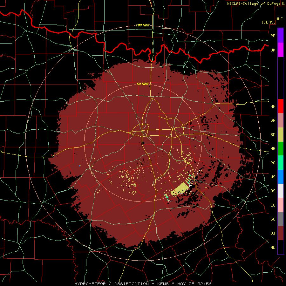Click the RA legend label
Image resolution: width=286 pixels, height=286 pixels.
tap(273, 163)
